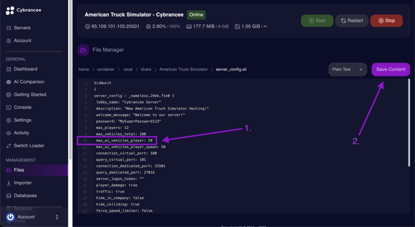The image size is (415, 227).
Task: Open the Plain Text language dropdown
Action: (x=347, y=69)
